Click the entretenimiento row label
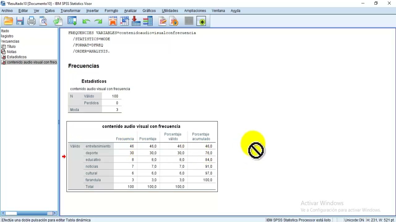Screen dimensions: 396x222 point(98,146)
